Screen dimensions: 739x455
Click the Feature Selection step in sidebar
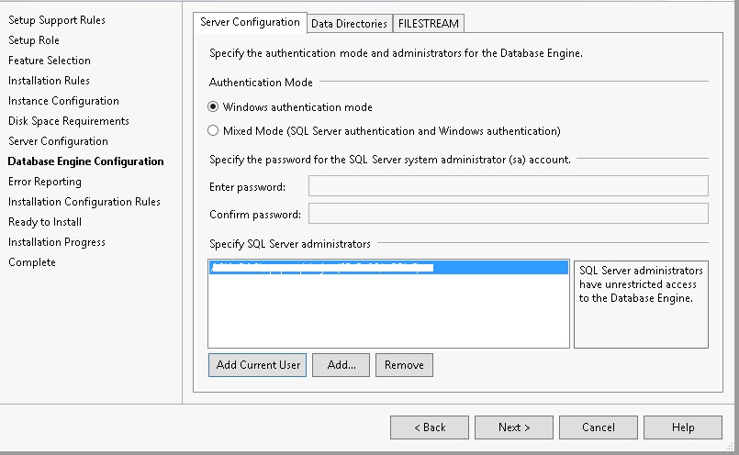50,61
